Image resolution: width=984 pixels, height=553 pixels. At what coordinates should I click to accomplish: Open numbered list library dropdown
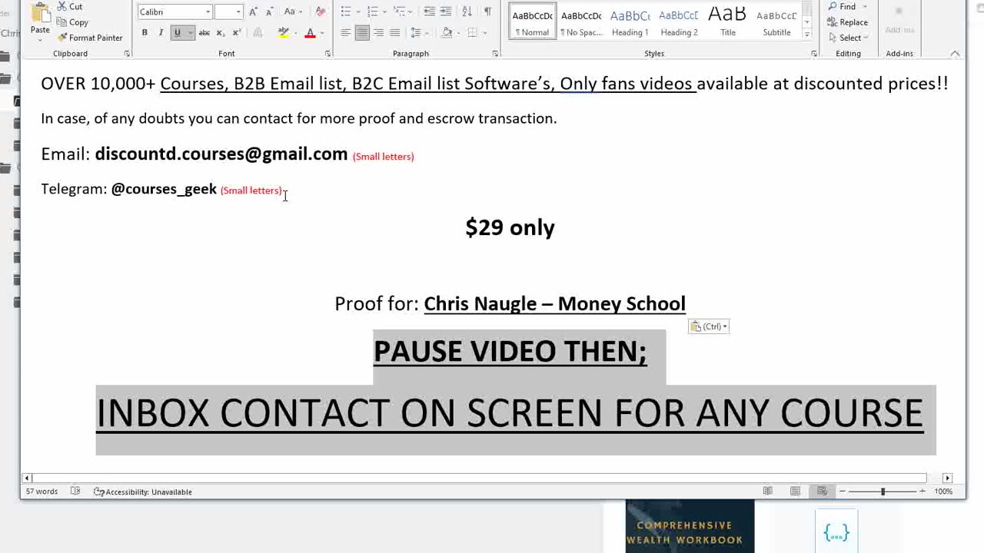point(386,12)
